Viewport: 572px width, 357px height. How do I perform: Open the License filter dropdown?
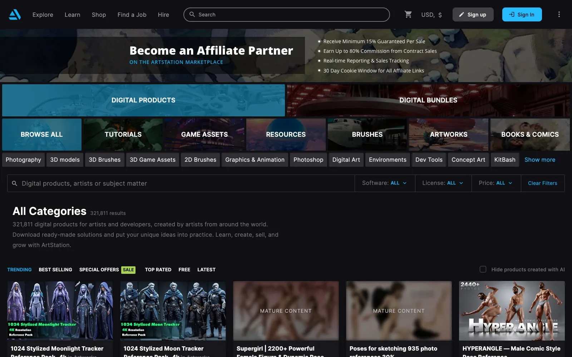(x=443, y=183)
